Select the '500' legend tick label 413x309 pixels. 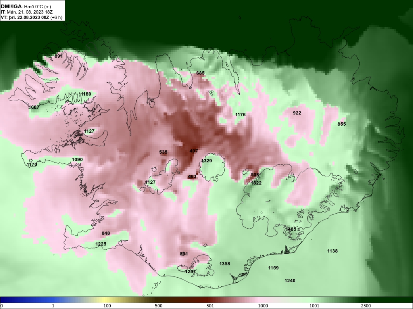click(159, 306)
